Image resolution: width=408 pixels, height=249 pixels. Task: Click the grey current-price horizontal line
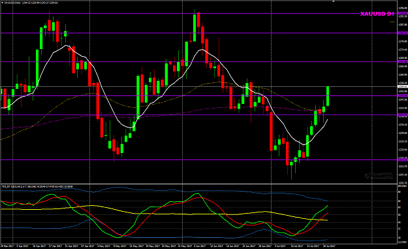coord(199,86)
